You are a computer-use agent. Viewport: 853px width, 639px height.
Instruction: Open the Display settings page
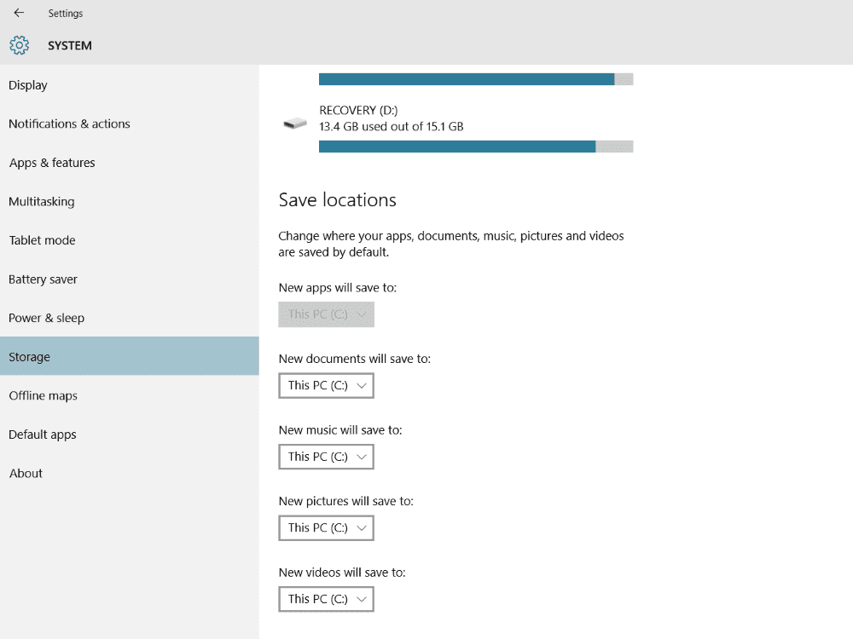click(130, 85)
